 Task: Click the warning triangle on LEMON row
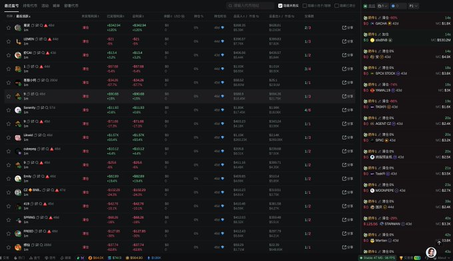pos(50,39)
